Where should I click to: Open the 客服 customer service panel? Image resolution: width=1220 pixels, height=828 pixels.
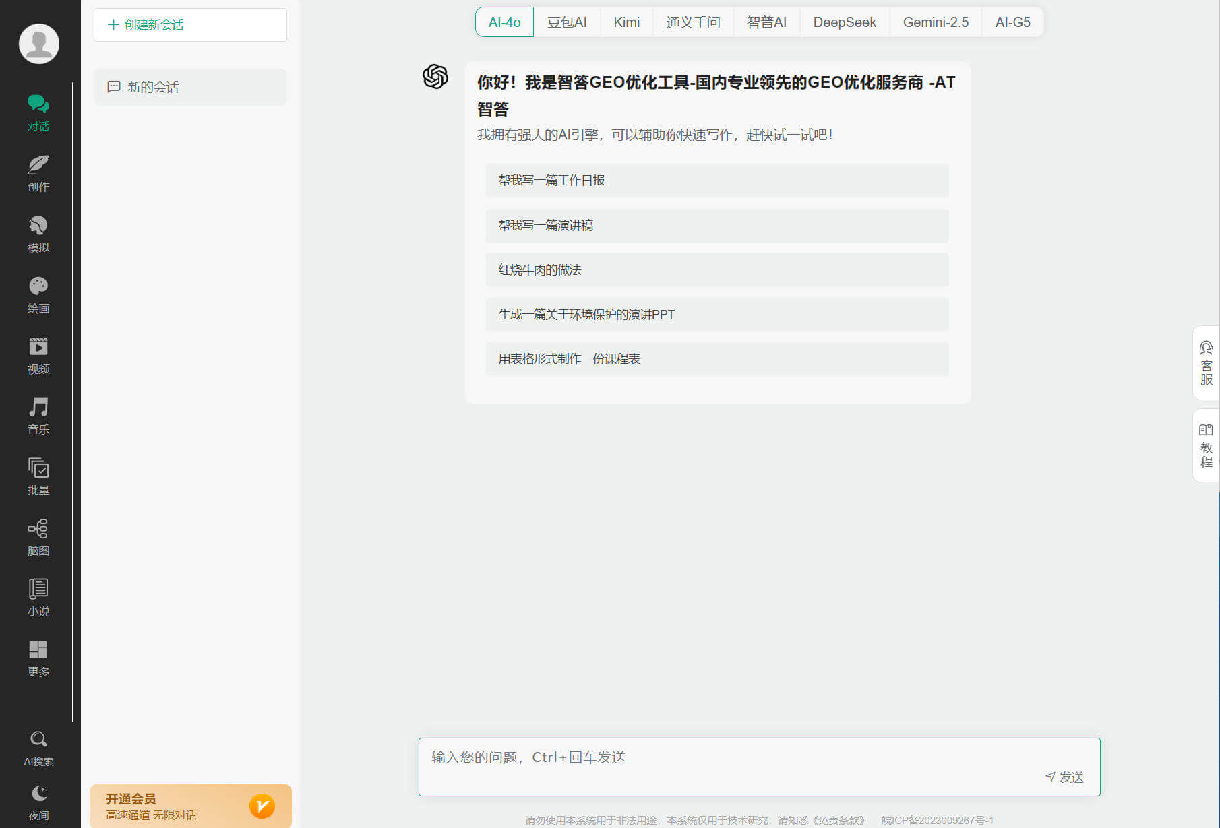[x=1206, y=363]
